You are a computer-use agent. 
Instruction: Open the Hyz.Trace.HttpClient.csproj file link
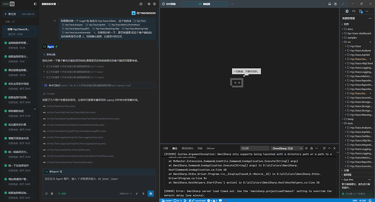[x=71, y=113]
